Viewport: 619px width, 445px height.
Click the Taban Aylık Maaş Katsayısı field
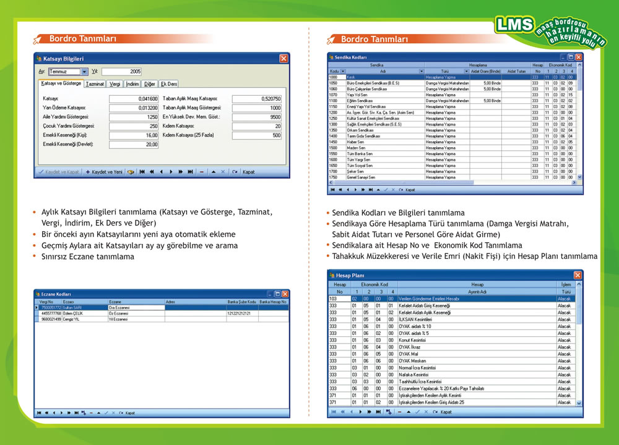click(257, 99)
